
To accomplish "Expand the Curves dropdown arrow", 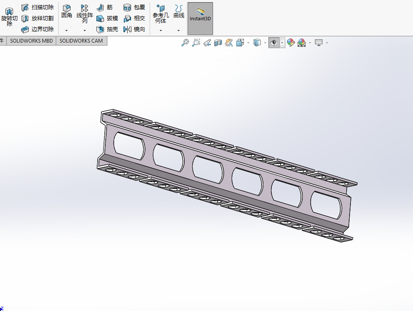I will [178, 30].
